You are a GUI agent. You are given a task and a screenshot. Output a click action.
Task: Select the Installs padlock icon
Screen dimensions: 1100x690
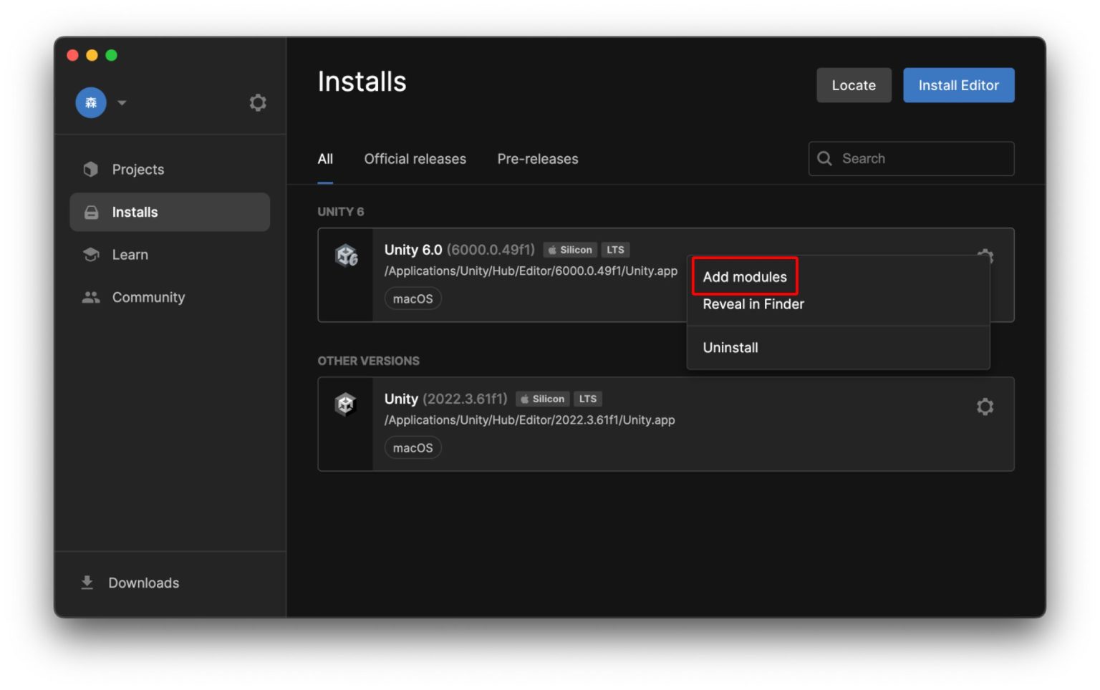click(x=91, y=212)
